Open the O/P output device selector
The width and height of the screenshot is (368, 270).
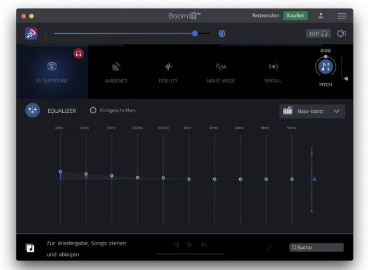[x=319, y=34]
